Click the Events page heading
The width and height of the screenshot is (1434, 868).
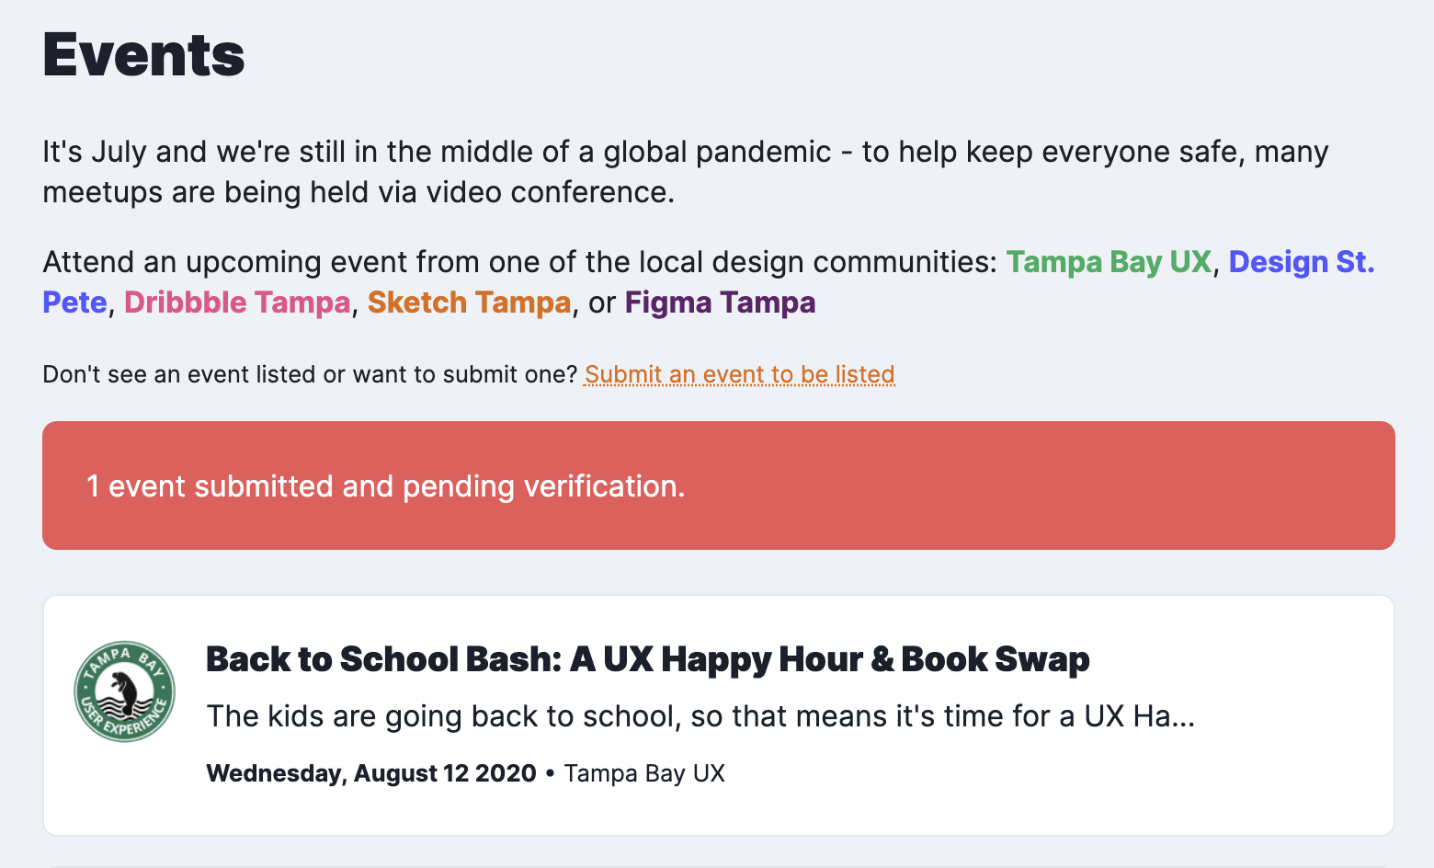click(x=143, y=55)
